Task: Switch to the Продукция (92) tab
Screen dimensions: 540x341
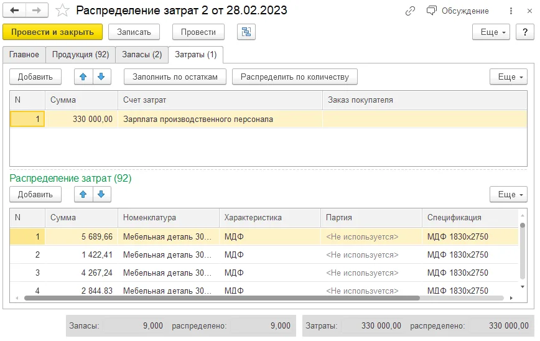Action: [81, 55]
